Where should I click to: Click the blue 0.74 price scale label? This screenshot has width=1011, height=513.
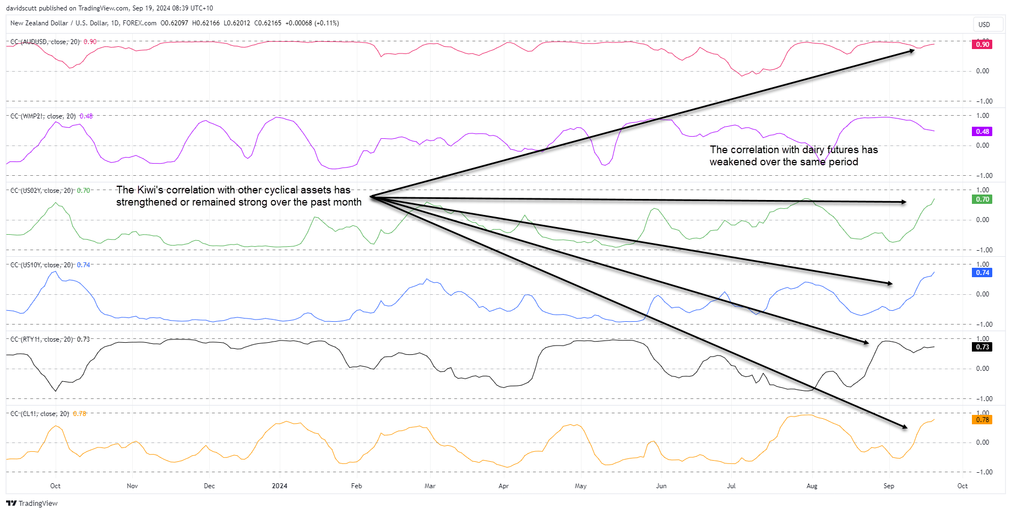[982, 273]
